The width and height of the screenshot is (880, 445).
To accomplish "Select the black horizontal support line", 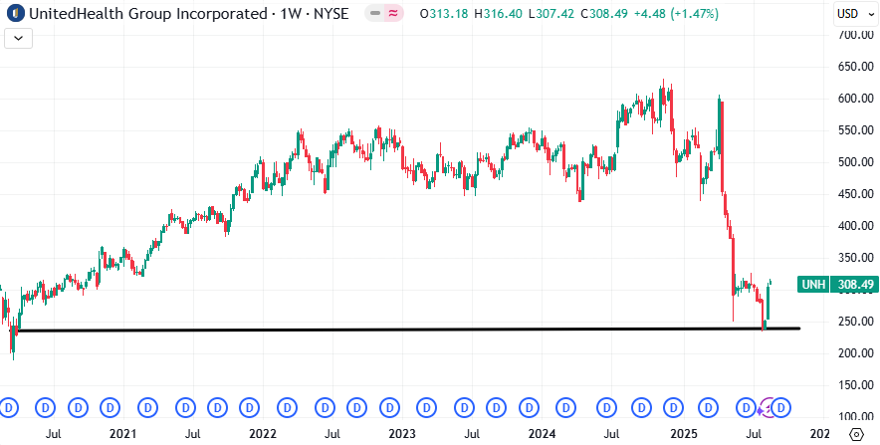I will (x=407, y=330).
